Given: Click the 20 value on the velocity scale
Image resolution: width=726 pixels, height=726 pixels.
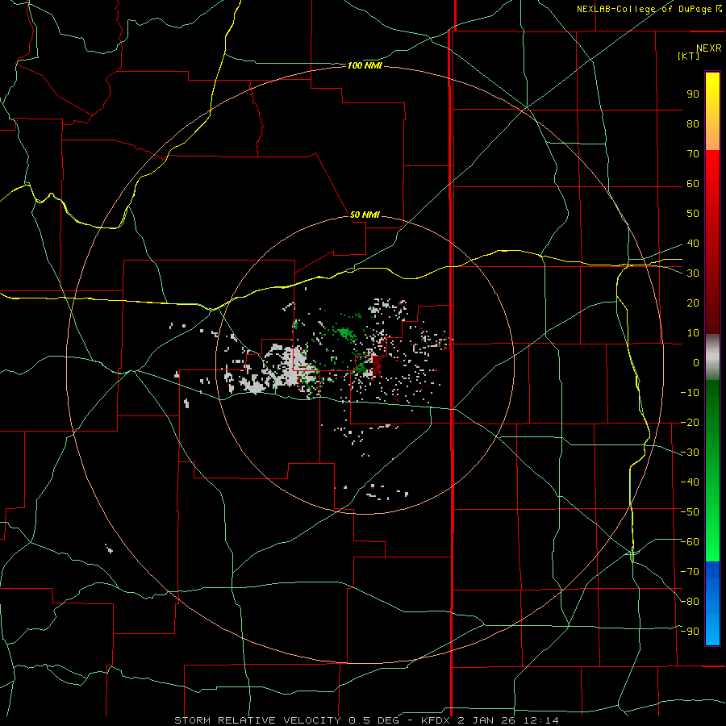Looking at the screenshot, I should (x=693, y=302).
